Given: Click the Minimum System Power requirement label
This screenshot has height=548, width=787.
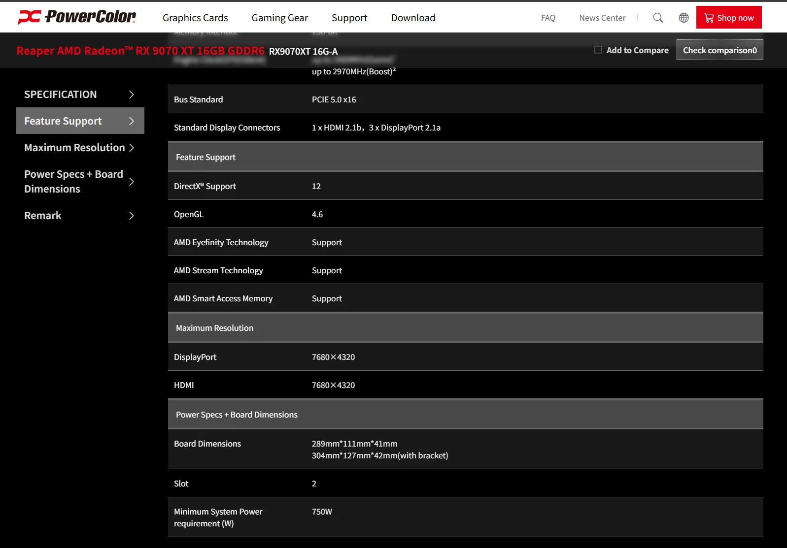Looking at the screenshot, I should click(218, 517).
